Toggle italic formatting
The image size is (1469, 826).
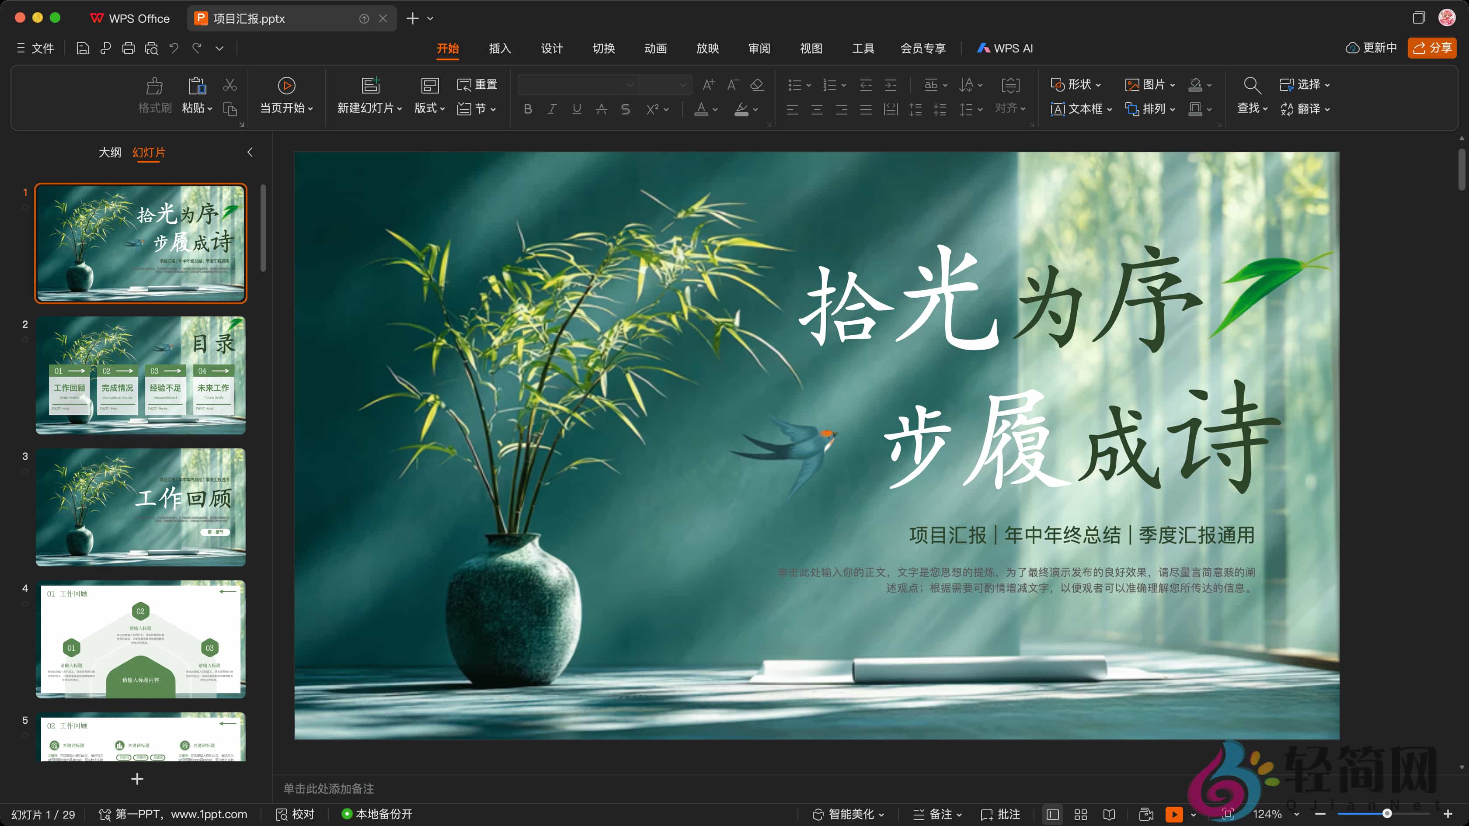tap(551, 109)
